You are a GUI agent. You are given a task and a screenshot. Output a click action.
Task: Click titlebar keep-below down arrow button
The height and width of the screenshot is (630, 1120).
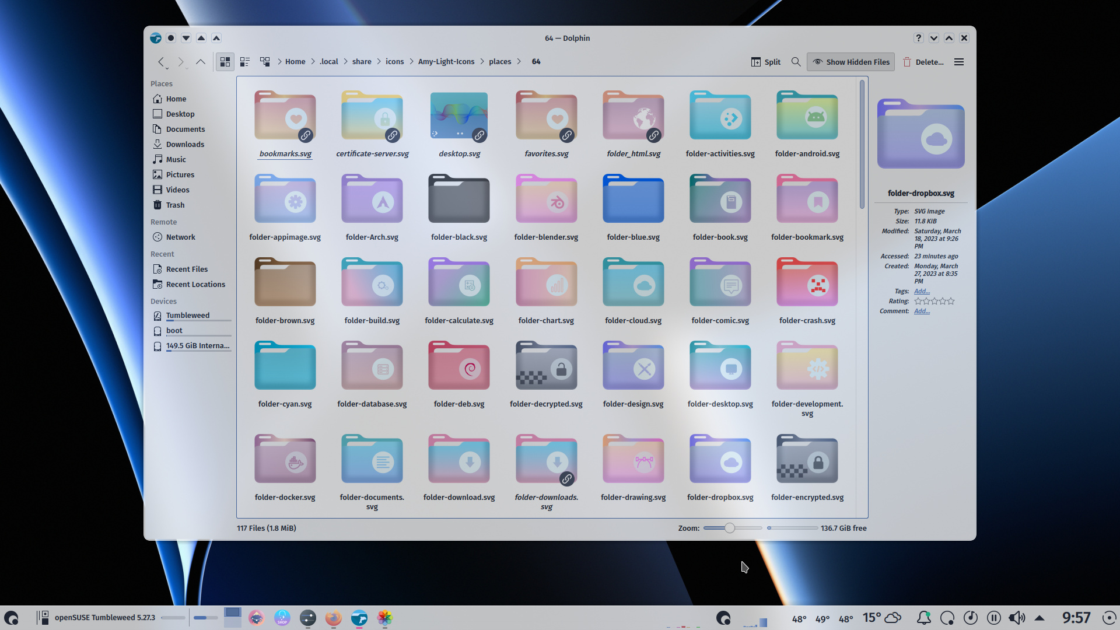click(x=186, y=38)
